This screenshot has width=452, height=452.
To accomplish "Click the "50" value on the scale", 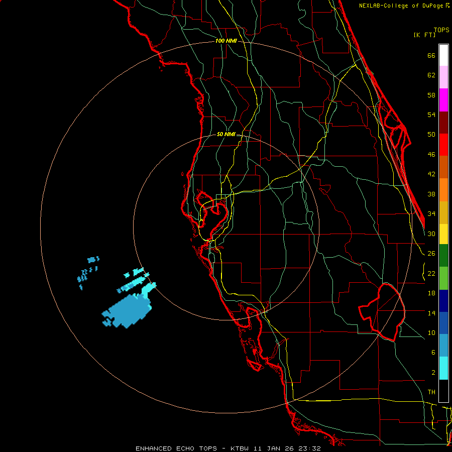I will (431, 134).
